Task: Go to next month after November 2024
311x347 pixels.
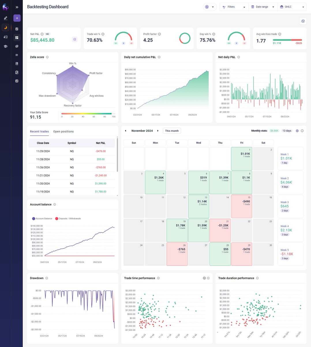Action: click(x=158, y=131)
